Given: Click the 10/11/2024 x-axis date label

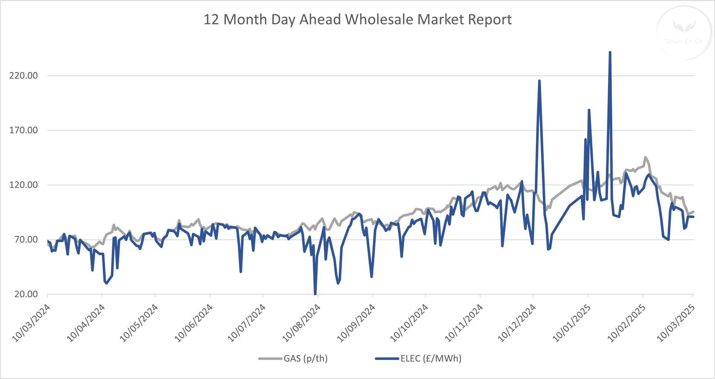Looking at the screenshot, I should pyautogui.click(x=464, y=322).
